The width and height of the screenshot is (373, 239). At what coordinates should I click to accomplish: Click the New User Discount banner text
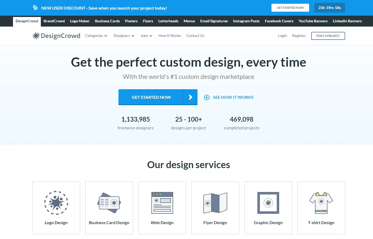click(x=104, y=8)
